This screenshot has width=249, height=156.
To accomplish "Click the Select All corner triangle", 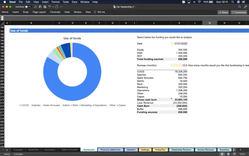I will 2,23.
